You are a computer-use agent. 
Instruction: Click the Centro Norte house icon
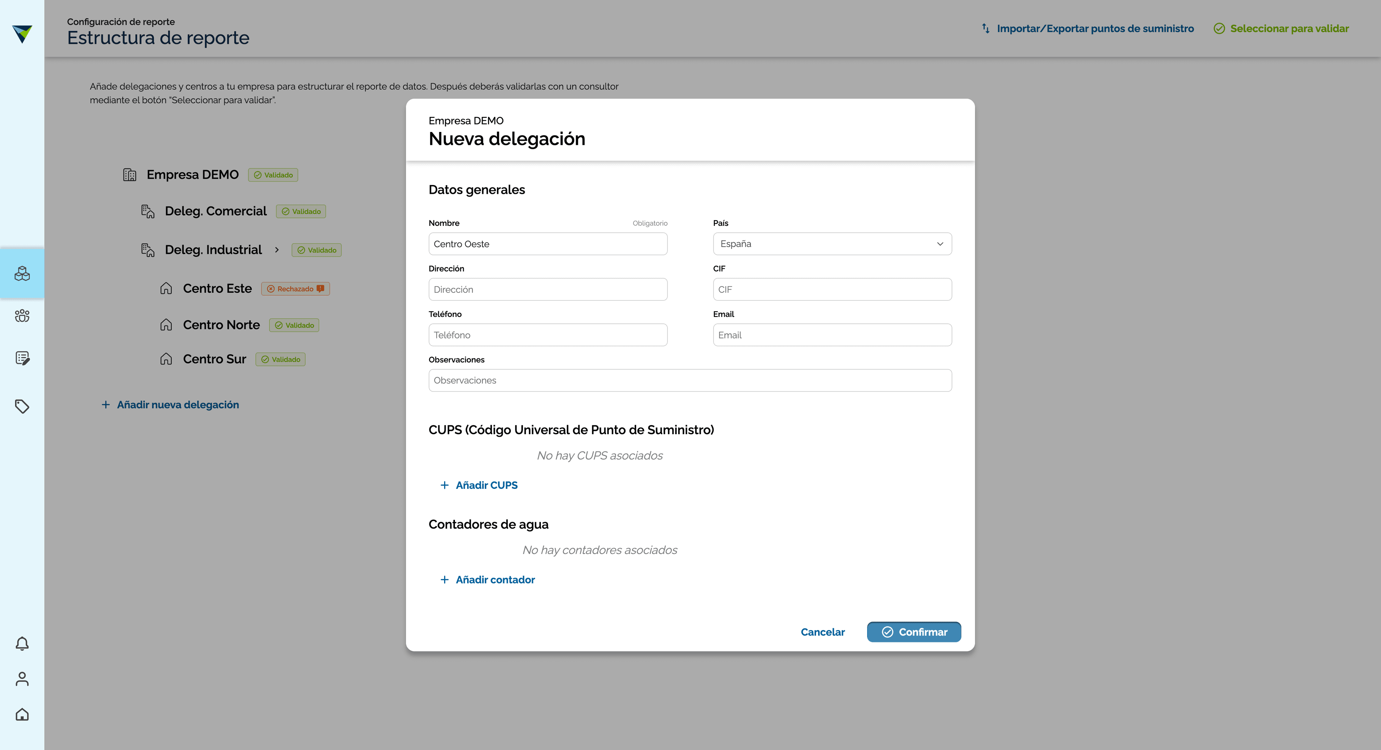pos(166,325)
